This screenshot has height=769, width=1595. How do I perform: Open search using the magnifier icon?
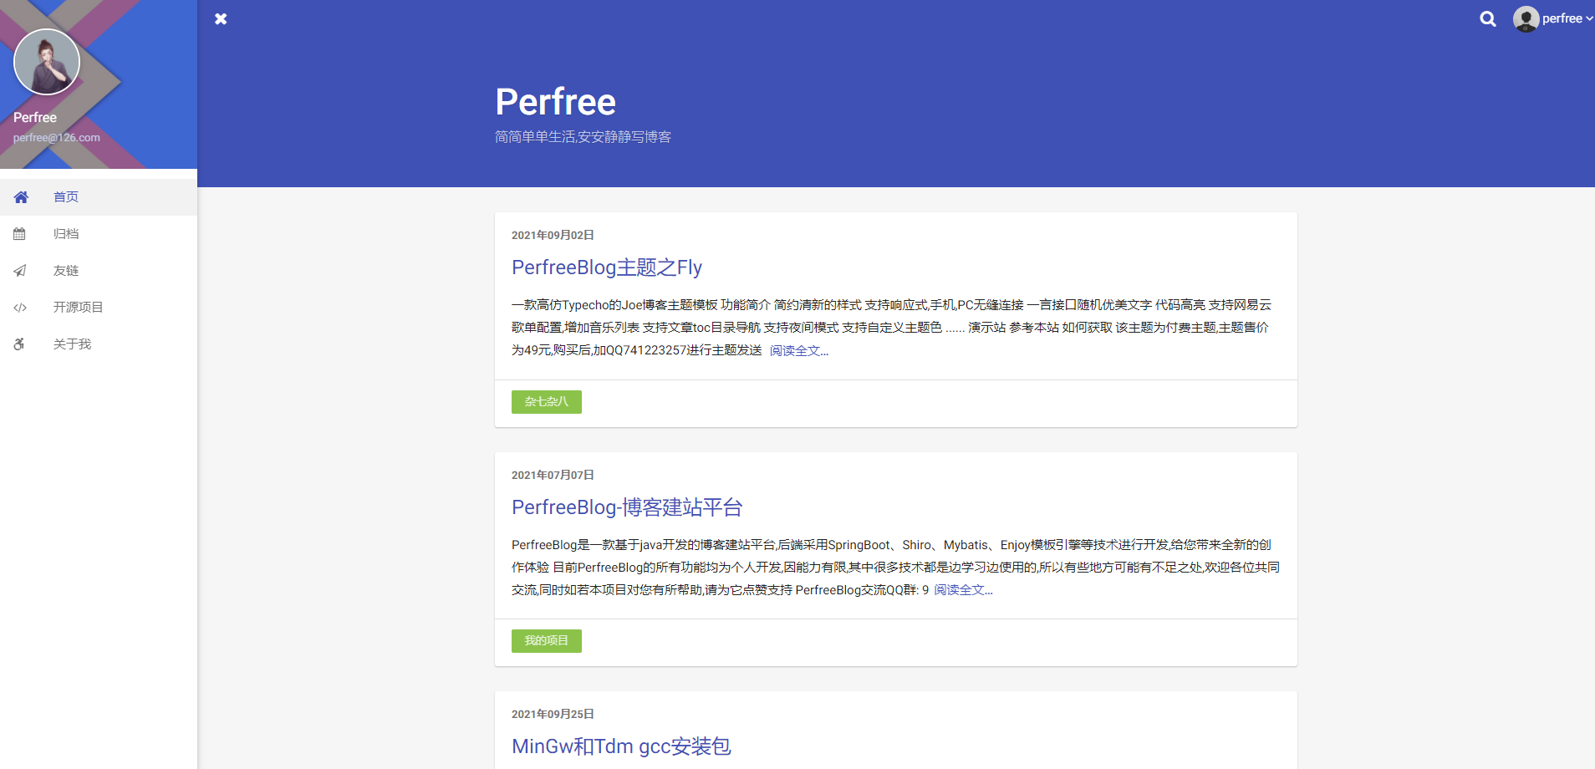tap(1488, 18)
